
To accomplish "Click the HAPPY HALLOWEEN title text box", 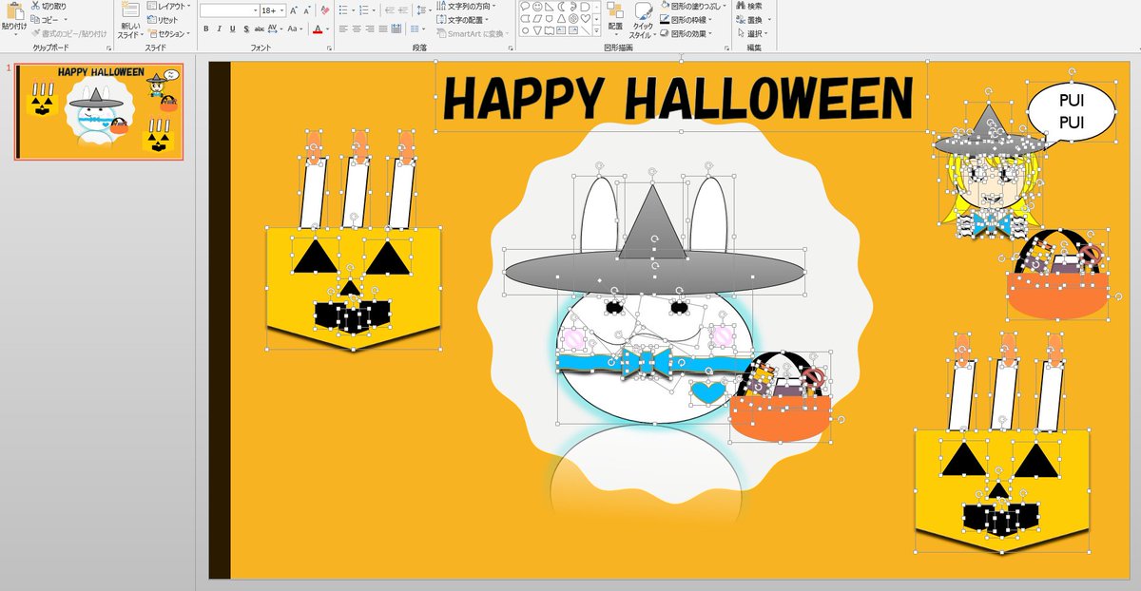I will [x=679, y=98].
